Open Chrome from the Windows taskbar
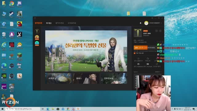Screen dimensions: 197x111 (x=68, y=109)
